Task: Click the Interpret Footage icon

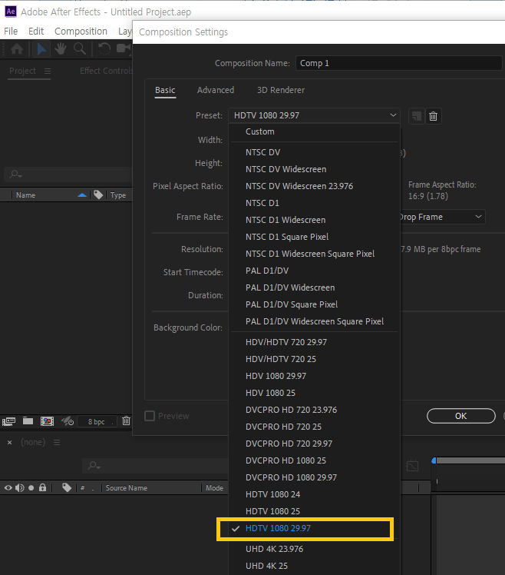Action: 8,421
